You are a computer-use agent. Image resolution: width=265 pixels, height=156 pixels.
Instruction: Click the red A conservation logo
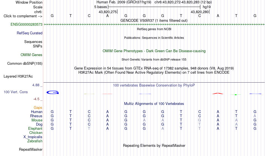pyautogui.click(x=218, y=93)
